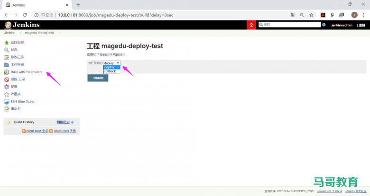Click the clock icon for Build with Parameters

[x=7, y=72]
